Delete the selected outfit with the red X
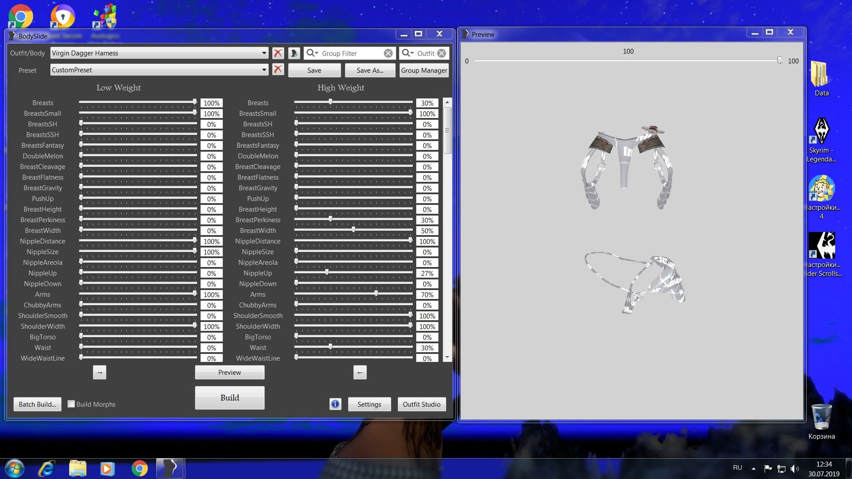The height and width of the screenshot is (479, 852). [x=278, y=53]
